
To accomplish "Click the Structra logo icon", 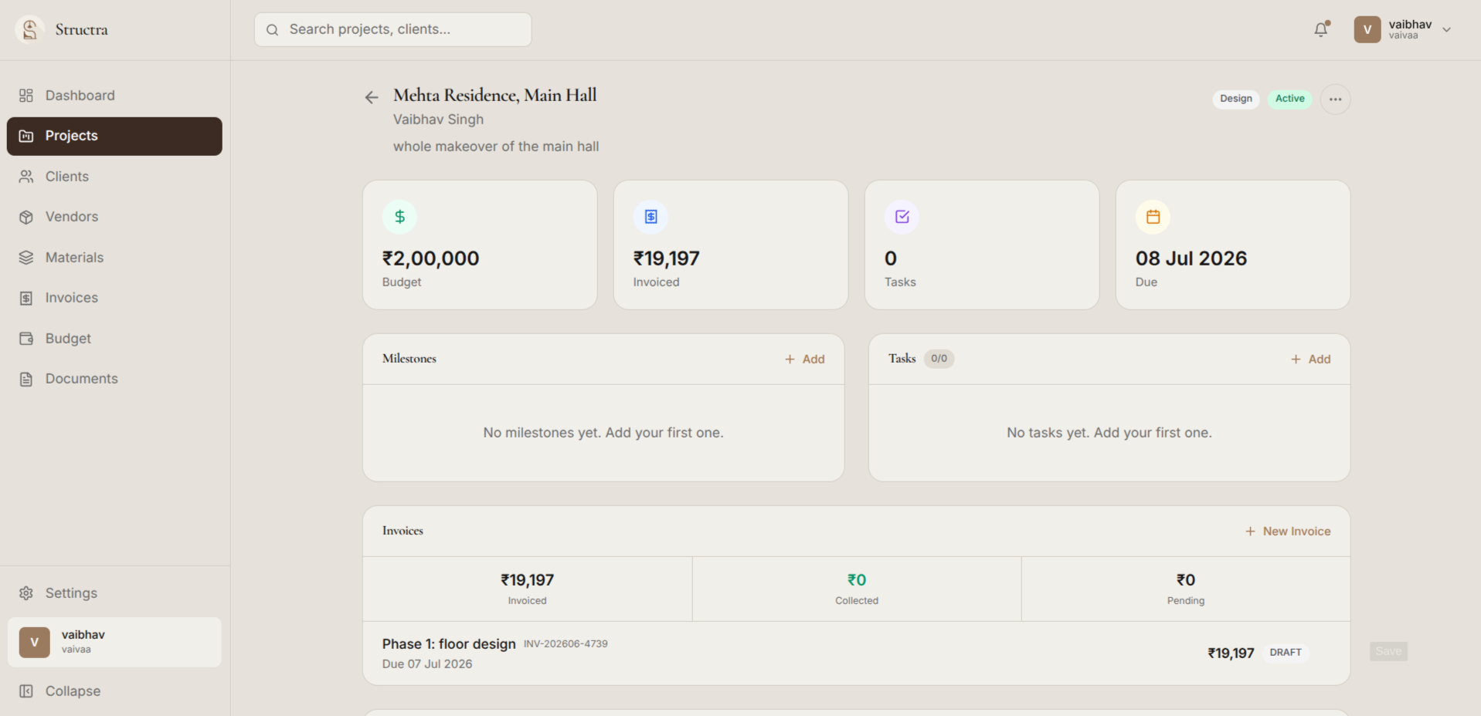I will [29, 29].
